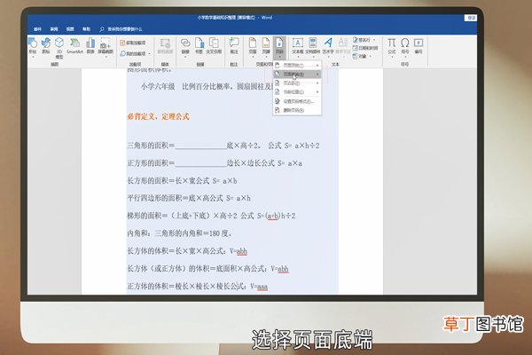Click the 3D模型 button
The height and width of the screenshot is (355, 532).
[x=59, y=48]
